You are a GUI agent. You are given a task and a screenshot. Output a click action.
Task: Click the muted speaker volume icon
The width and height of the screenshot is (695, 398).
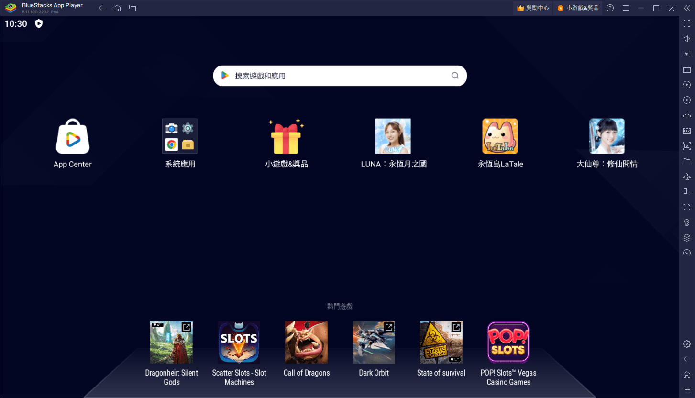click(x=687, y=39)
